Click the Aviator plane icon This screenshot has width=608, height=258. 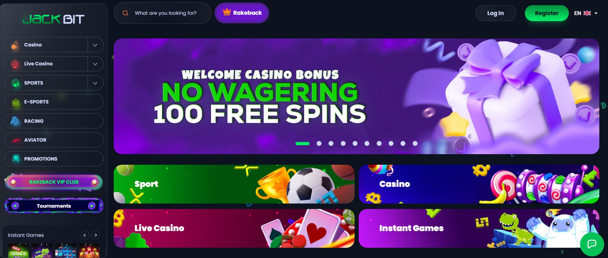click(15, 140)
